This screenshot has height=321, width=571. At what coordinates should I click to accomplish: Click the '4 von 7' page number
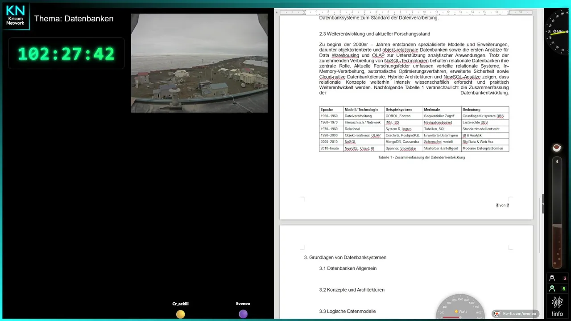point(502,206)
